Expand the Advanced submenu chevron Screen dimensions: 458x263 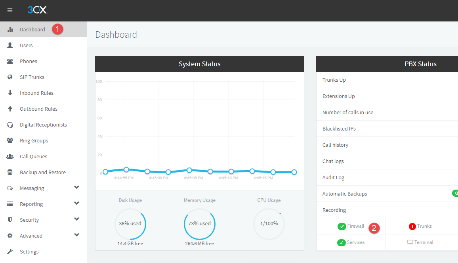(76, 235)
